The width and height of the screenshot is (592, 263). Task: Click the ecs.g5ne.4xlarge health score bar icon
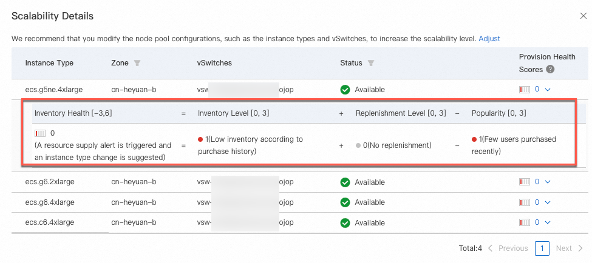525,90
